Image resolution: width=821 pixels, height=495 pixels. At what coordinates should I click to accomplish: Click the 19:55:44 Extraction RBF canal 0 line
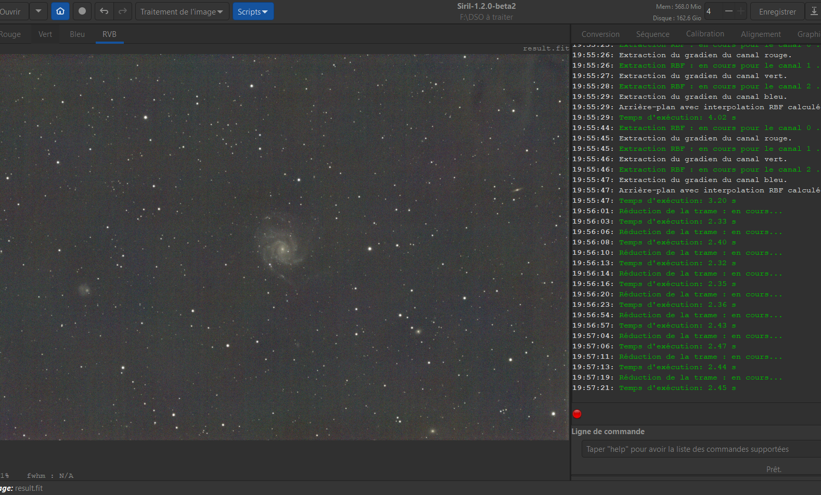coord(697,128)
